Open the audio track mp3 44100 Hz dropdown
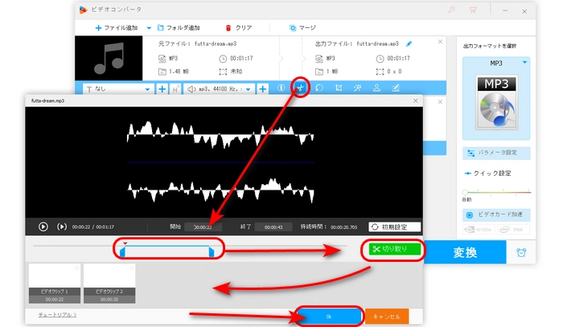Screen dimensions: 563x327 click(x=220, y=89)
